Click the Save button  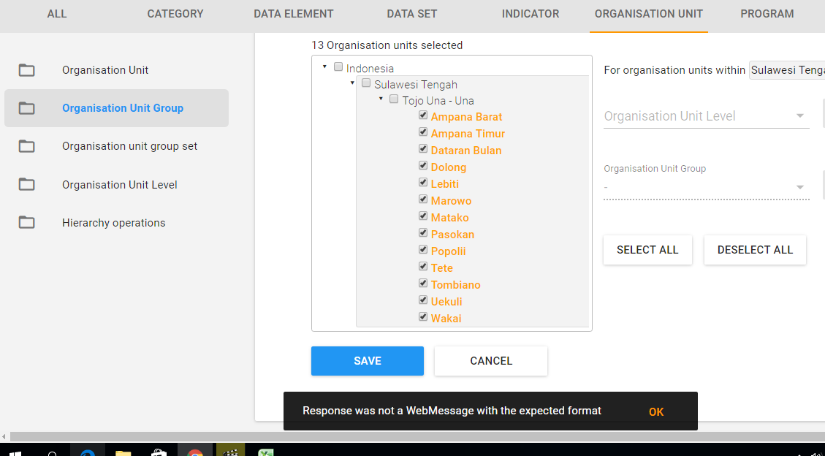tap(368, 361)
